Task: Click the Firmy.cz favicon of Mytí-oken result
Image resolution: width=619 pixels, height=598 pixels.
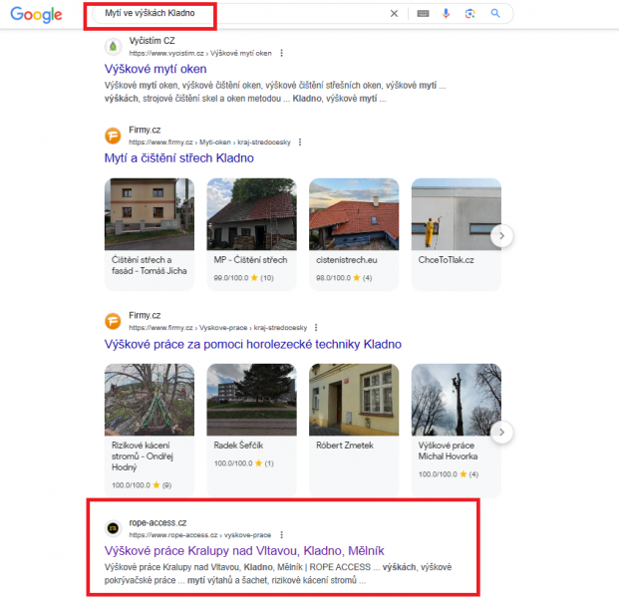Action: pyautogui.click(x=113, y=136)
